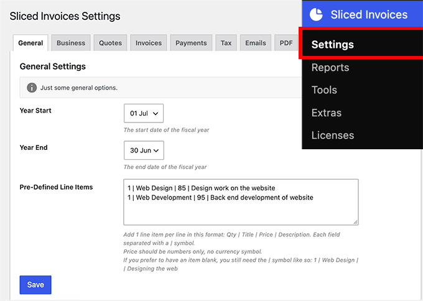Viewport: 423px width, 301px height.
Task: Open Settings in the Sliced Invoices menu
Action: point(362,44)
